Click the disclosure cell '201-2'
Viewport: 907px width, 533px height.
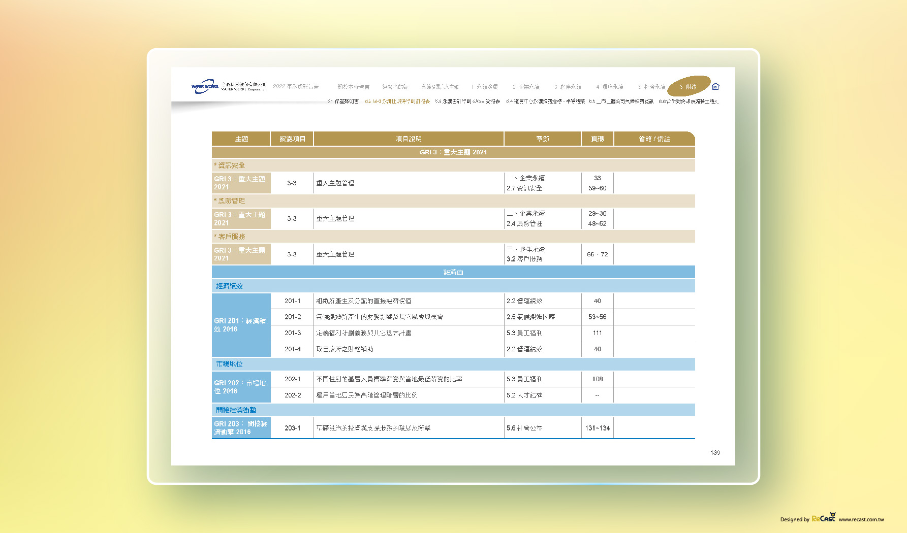pyautogui.click(x=293, y=317)
